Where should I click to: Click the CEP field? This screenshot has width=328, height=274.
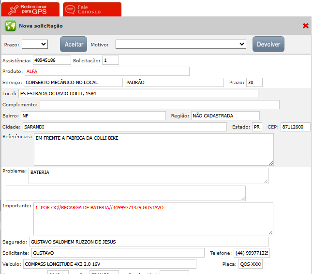[x=295, y=127]
